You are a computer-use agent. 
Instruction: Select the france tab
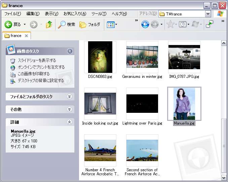point(16,36)
